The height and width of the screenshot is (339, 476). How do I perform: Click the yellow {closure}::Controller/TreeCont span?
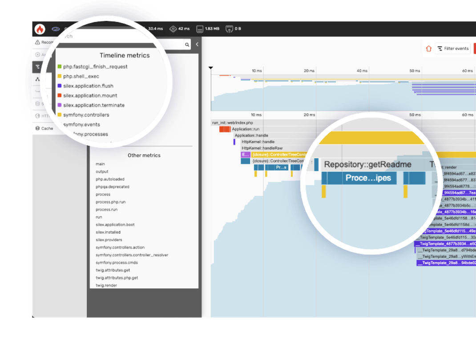point(279,155)
